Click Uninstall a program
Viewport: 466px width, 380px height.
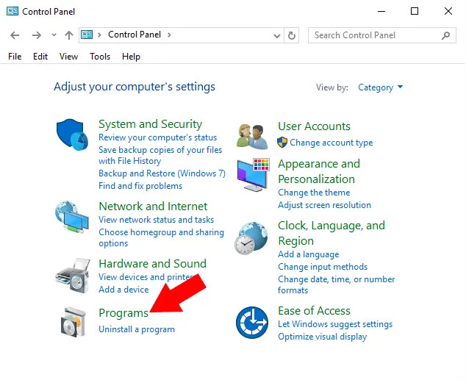[137, 329]
